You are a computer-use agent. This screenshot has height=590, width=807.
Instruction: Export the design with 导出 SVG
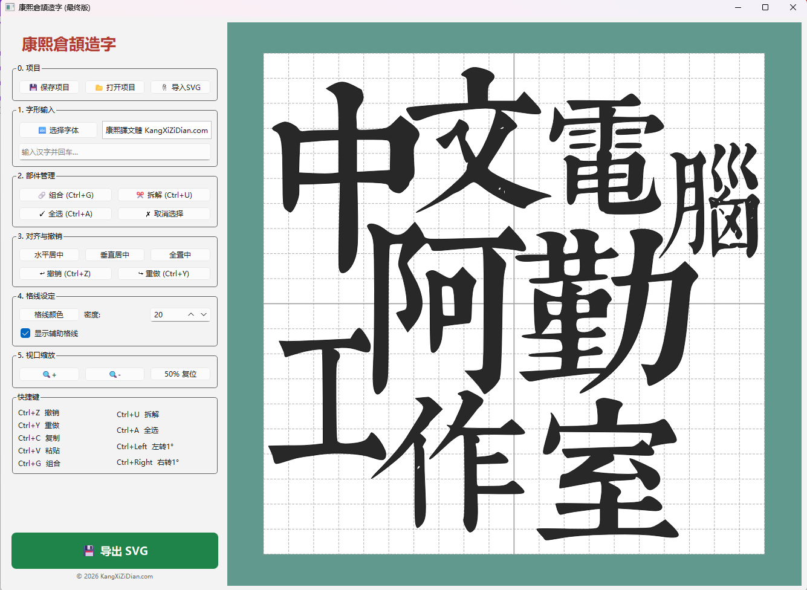(115, 551)
